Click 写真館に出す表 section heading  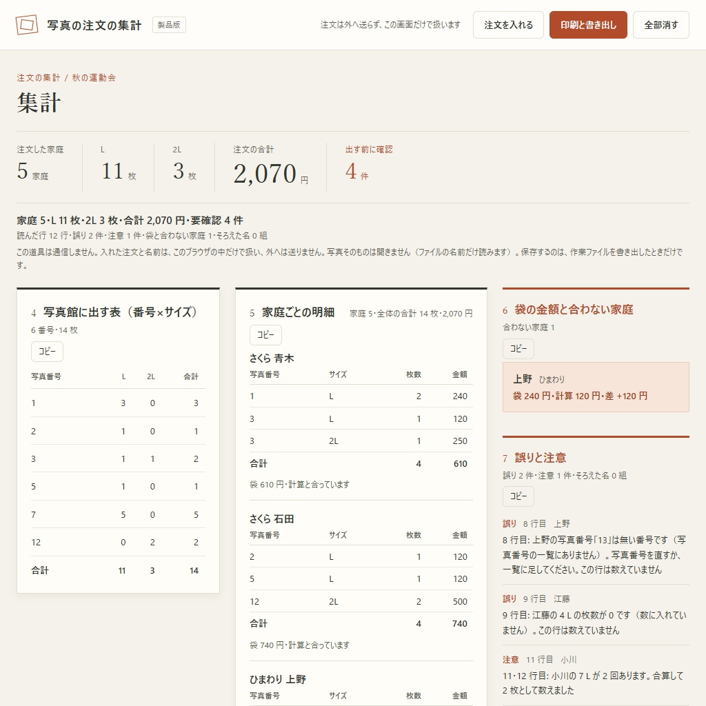coord(120,312)
